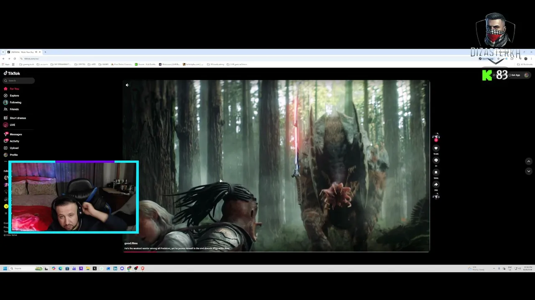Bookmark the video to favorites
The height and width of the screenshot is (300, 535).
[436, 172]
